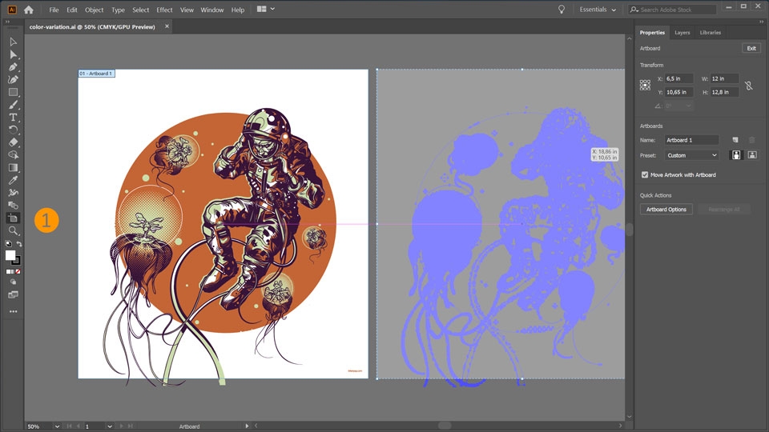Select the Warp tool

coord(14,193)
